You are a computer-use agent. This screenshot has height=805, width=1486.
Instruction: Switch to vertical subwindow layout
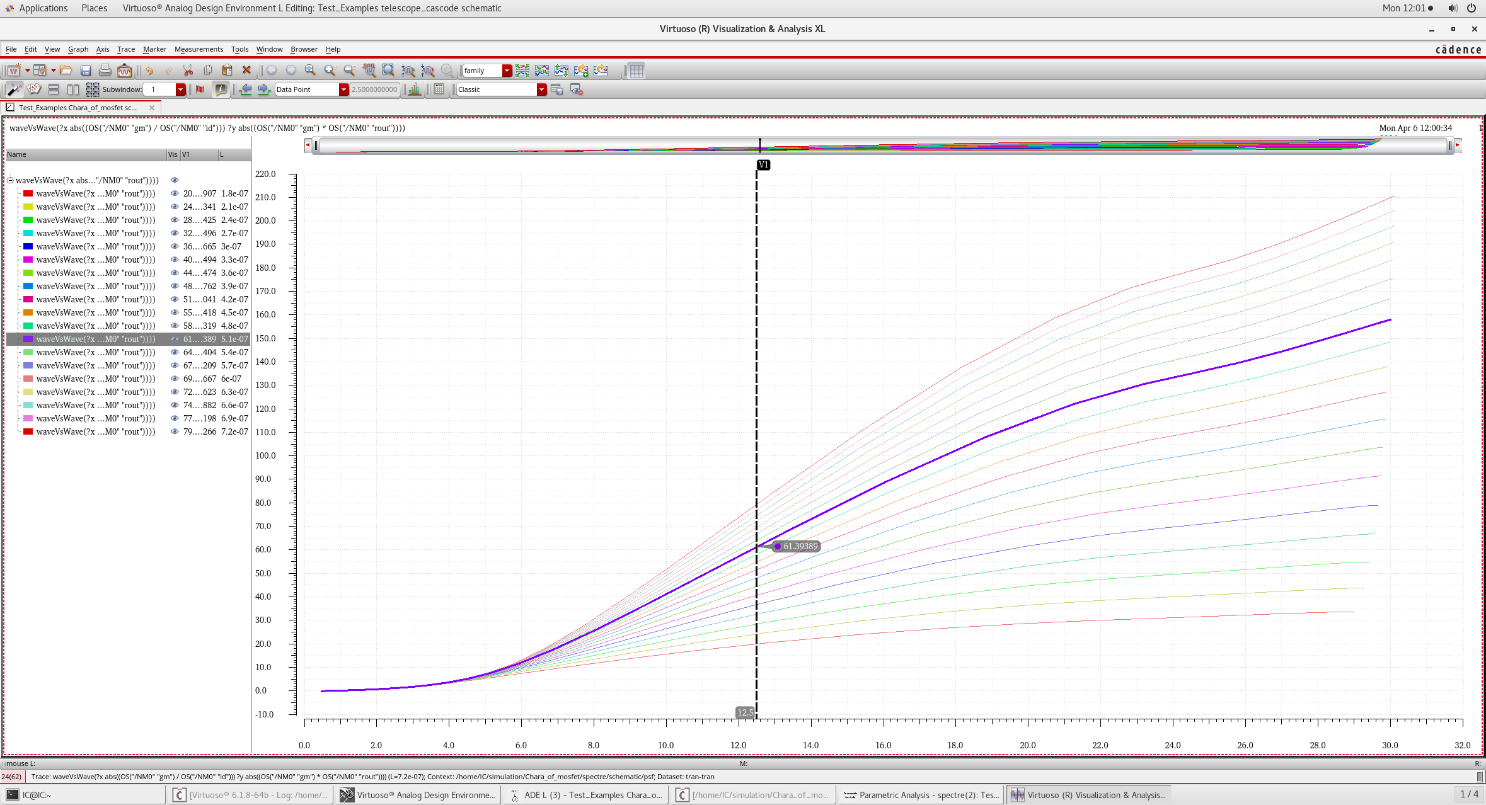click(73, 89)
